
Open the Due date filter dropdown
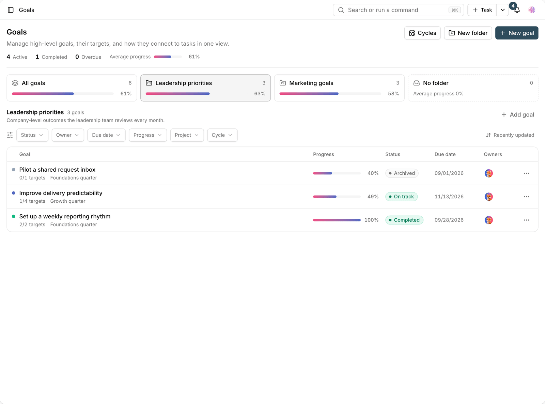[106, 135]
